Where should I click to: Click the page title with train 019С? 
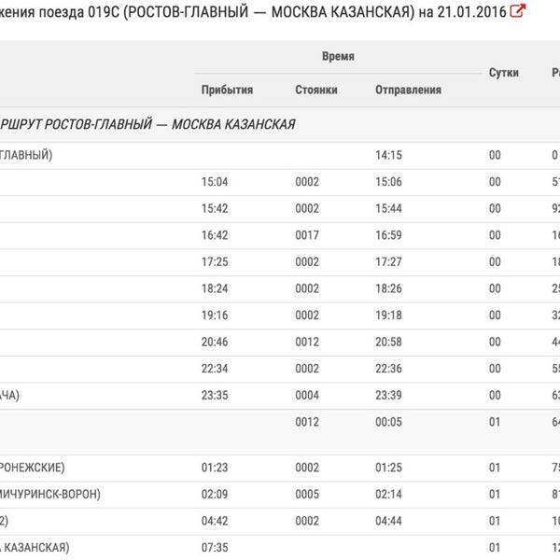(x=253, y=12)
